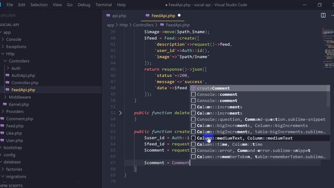
Task: Switch to the api.php tab
Action: [120, 16]
